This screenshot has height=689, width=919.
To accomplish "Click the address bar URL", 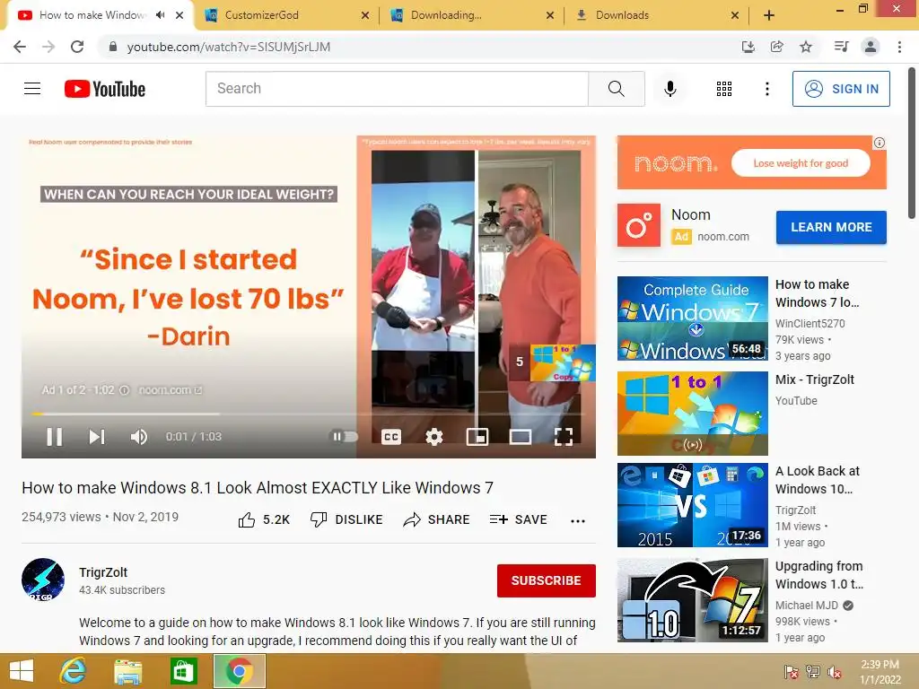I will (229, 47).
